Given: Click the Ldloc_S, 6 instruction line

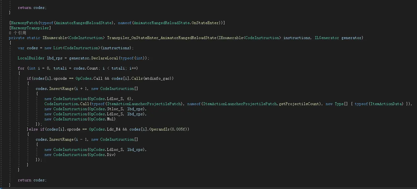Looking at the screenshot, I should point(89,99).
